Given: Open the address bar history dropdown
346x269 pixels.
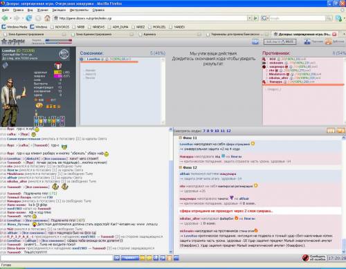Looking at the screenshot, I should (249, 18).
